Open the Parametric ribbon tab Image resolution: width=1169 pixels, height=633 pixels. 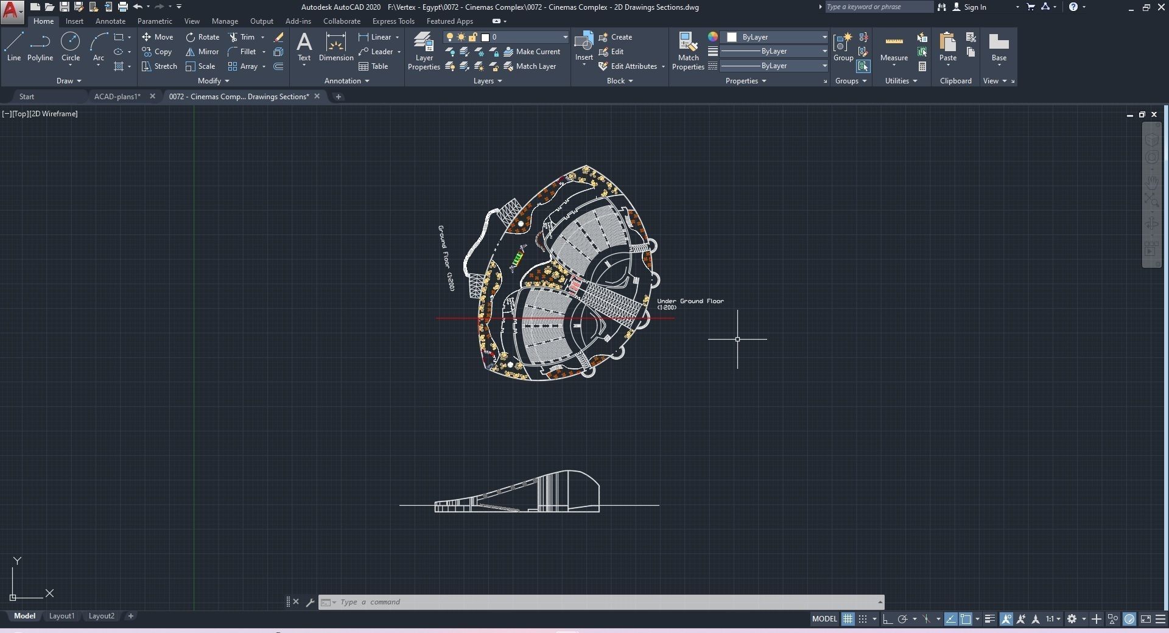pyautogui.click(x=155, y=21)
